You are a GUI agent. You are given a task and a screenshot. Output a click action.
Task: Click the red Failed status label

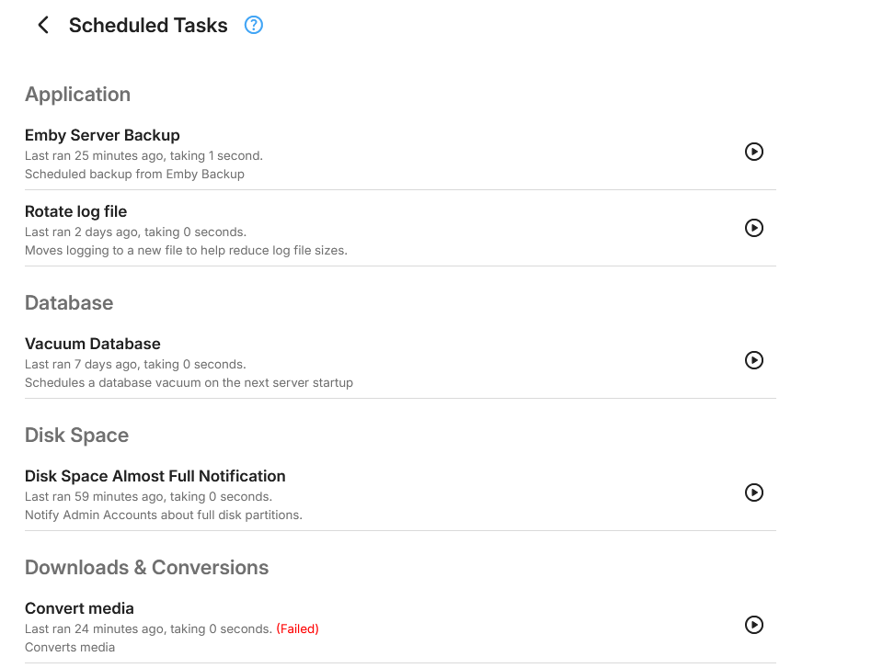click(x=298, y=628)
